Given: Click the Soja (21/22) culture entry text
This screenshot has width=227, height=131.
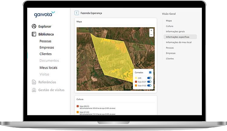Looking at the screenshot, I should click(x=84, y=112).
